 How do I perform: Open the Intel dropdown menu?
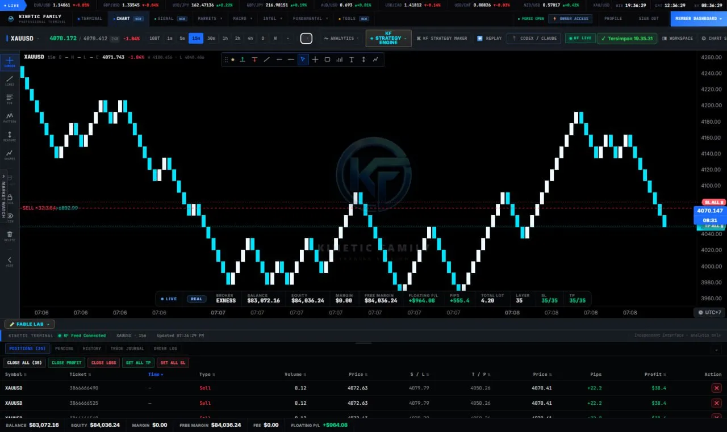[272, 18]
